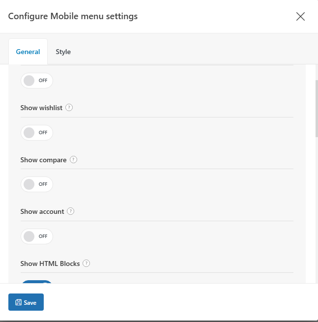This screenshot has width=318, height=322.
Task: Click the settings panel scrollbar thumb
Action: (317, 109)
